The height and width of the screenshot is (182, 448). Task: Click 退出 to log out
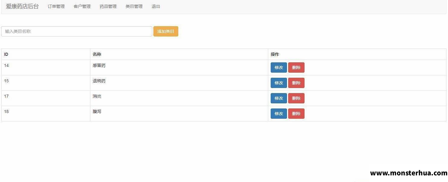(156, 6)
